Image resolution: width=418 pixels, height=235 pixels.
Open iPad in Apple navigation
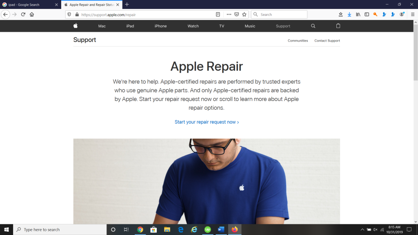click(x=130, y=26)
